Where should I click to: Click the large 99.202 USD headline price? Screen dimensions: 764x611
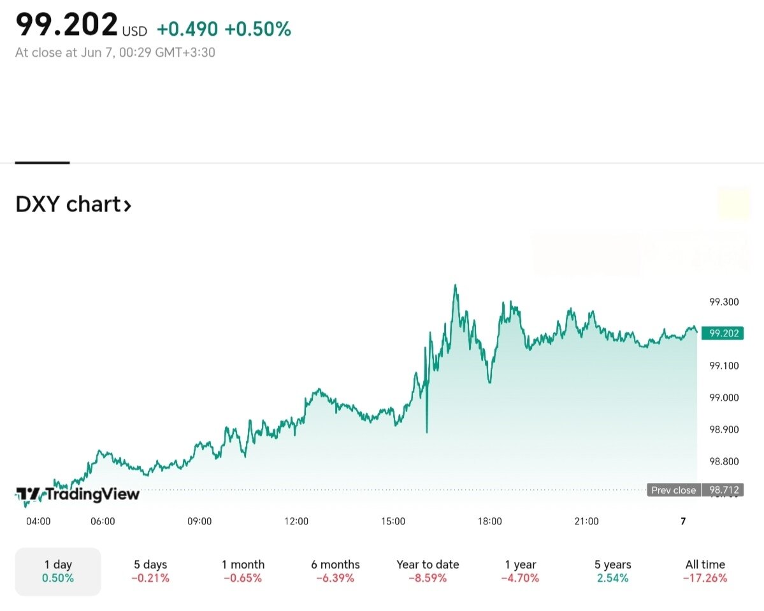click(x=67, y=25)
